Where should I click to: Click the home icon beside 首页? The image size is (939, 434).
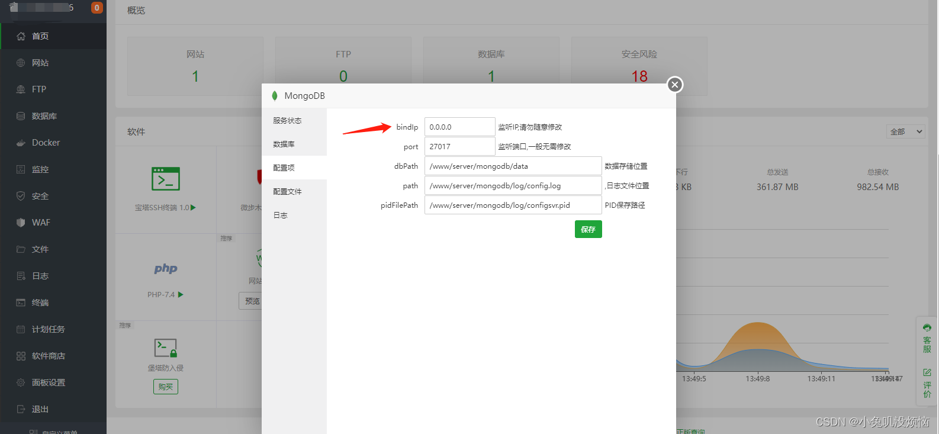[x=21, y=36]
